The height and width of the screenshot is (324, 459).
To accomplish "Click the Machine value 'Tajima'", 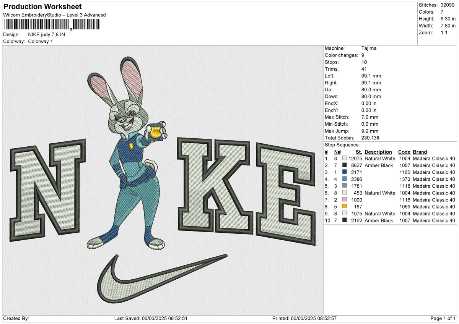I will tap(369, 49).
